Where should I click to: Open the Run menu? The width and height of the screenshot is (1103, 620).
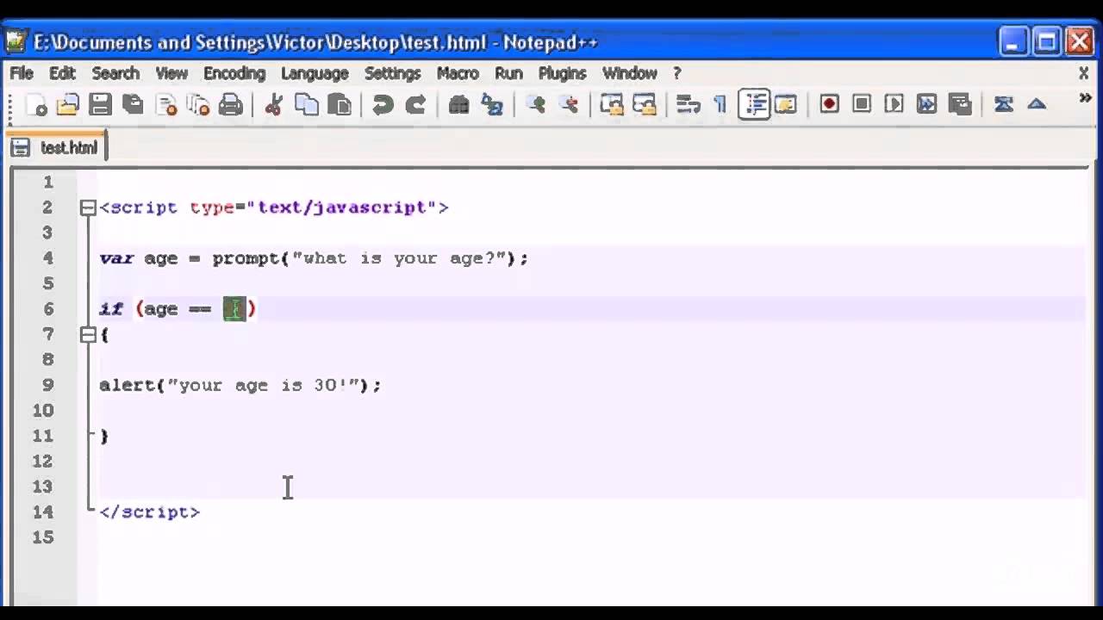tap(508, 73)
